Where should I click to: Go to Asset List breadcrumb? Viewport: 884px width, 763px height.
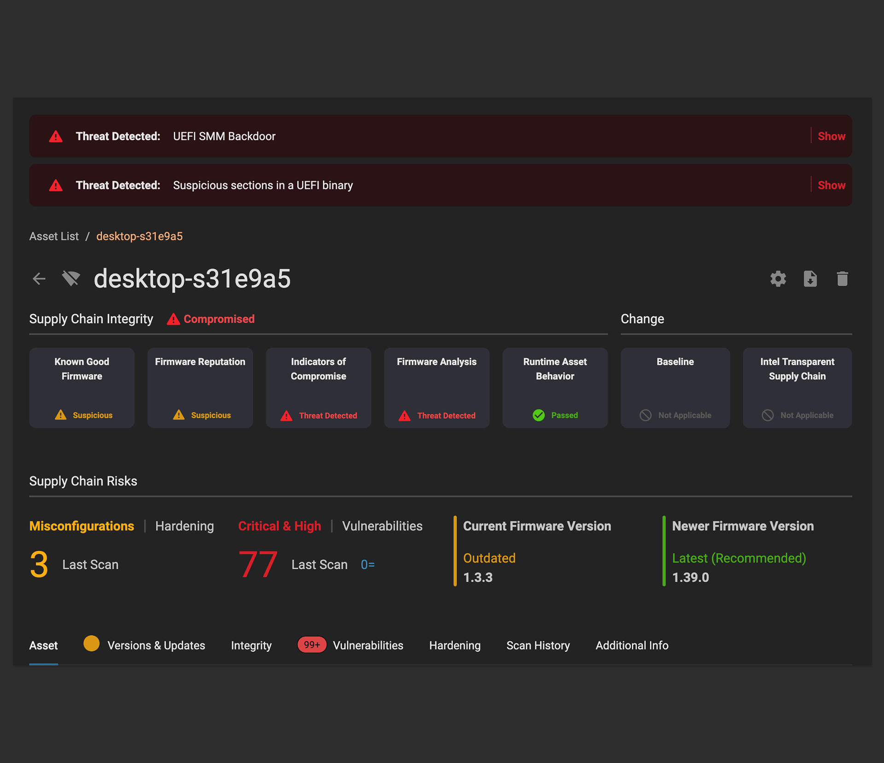click(54, 236)
